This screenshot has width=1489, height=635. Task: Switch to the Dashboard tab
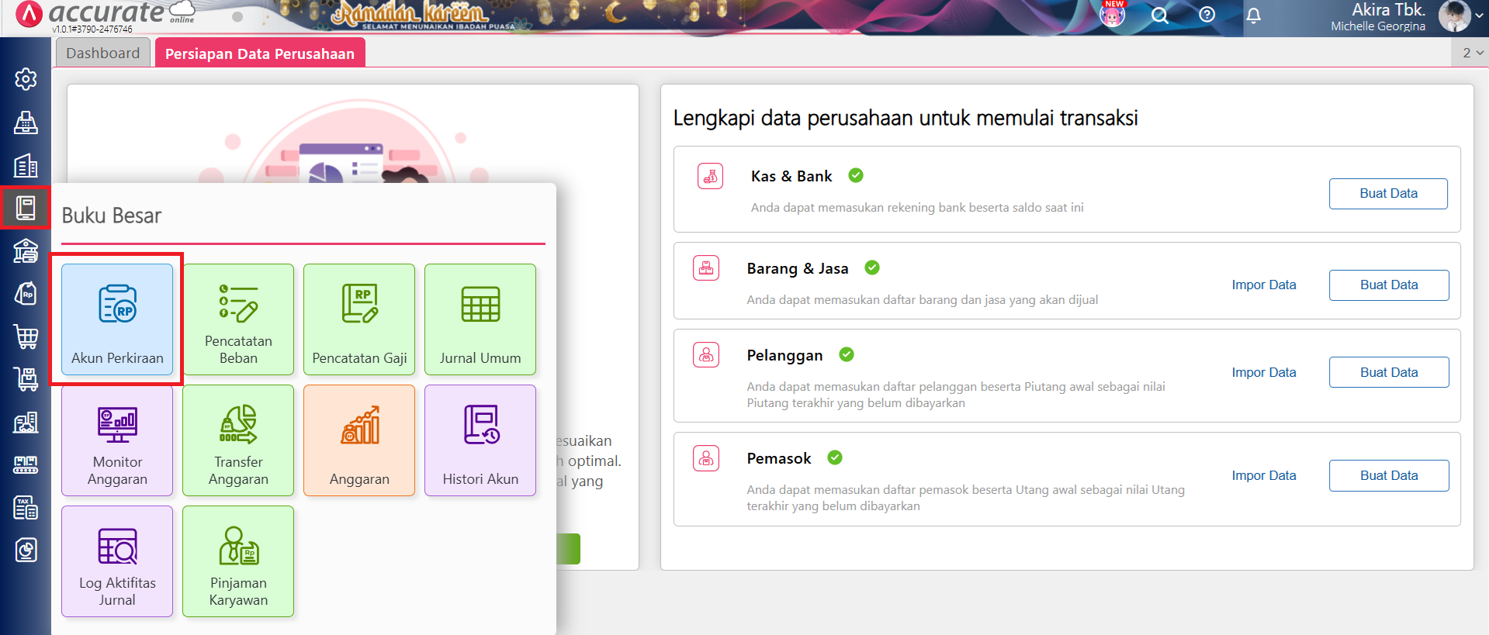tap(103, 53)
